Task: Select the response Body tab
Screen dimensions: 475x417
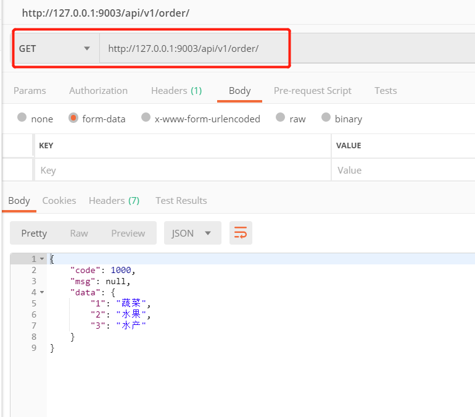Action: click(19, 201)
